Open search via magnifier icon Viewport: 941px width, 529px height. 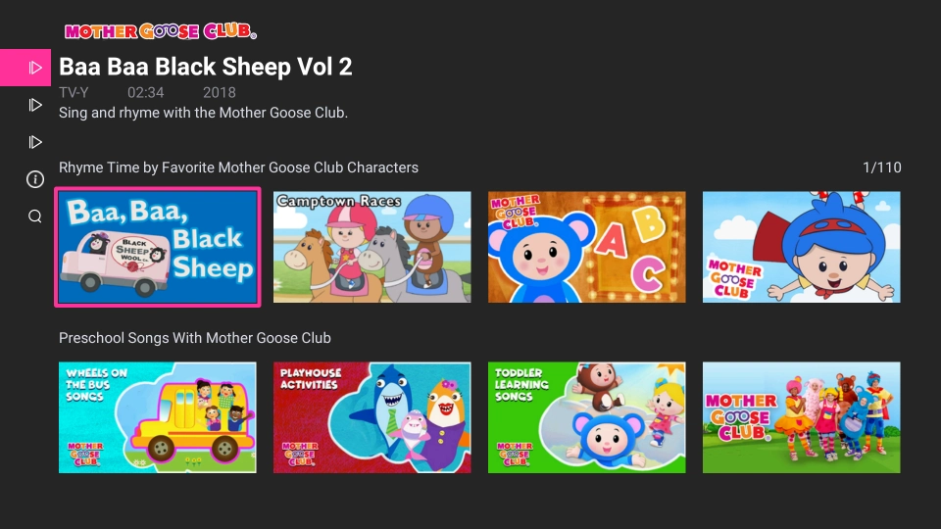[35, 216]
